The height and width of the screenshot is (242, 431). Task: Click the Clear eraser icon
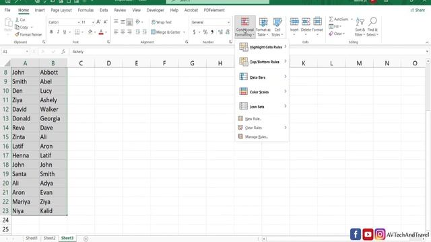click(331, 34)
